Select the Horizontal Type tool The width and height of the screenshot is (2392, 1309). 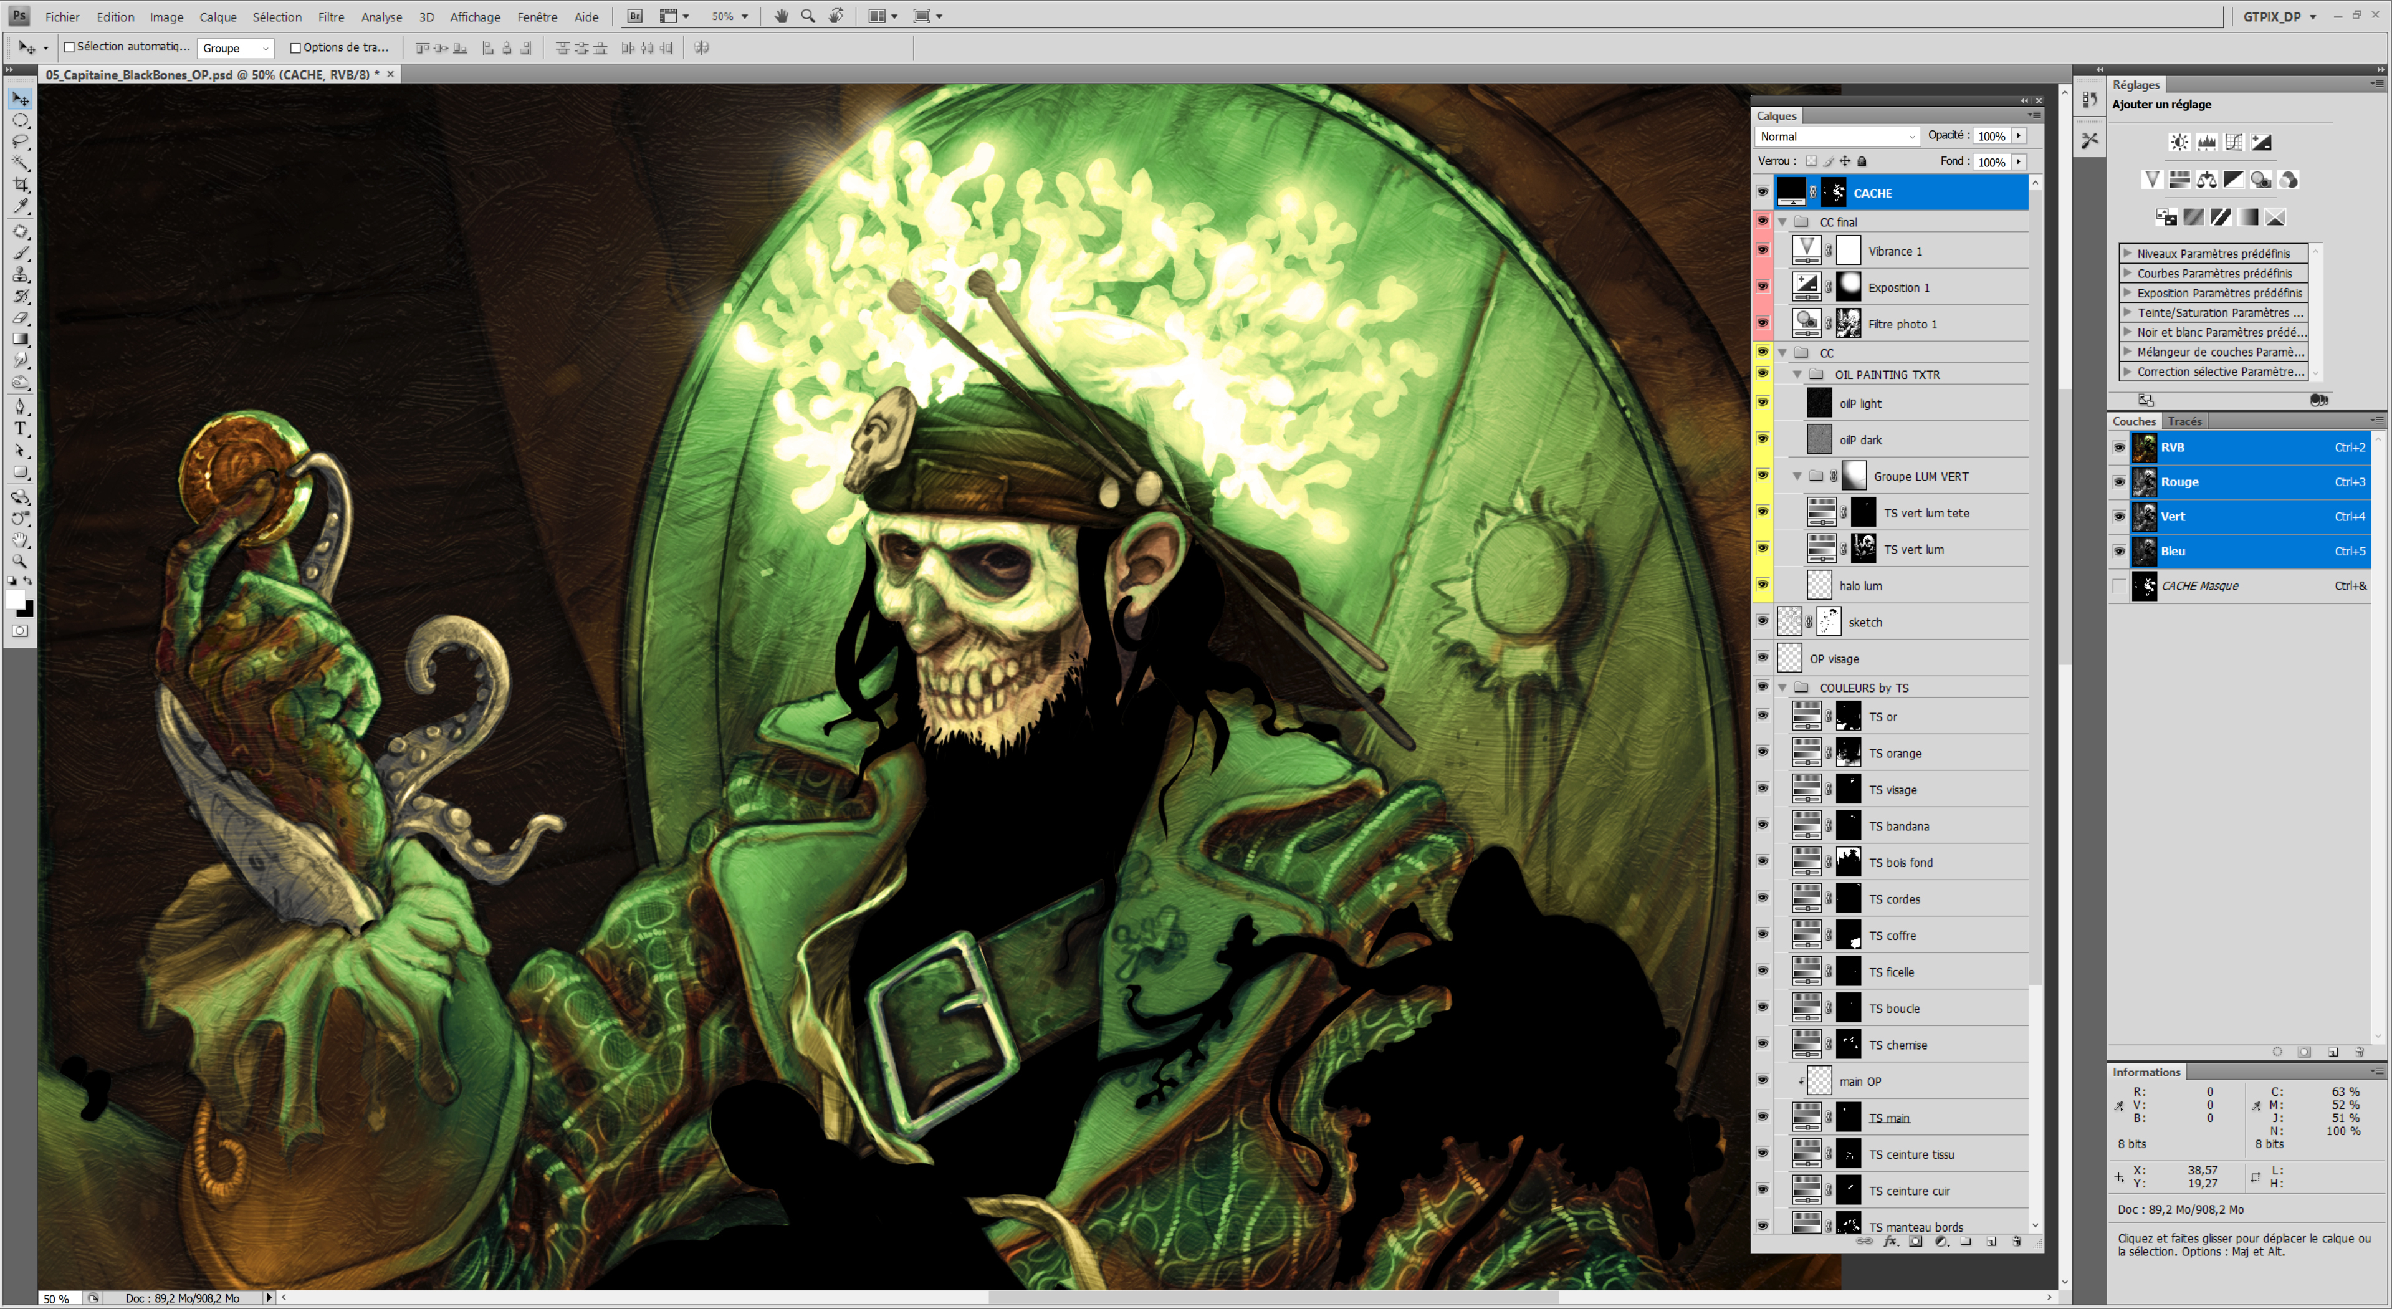(x=21, y=428)
